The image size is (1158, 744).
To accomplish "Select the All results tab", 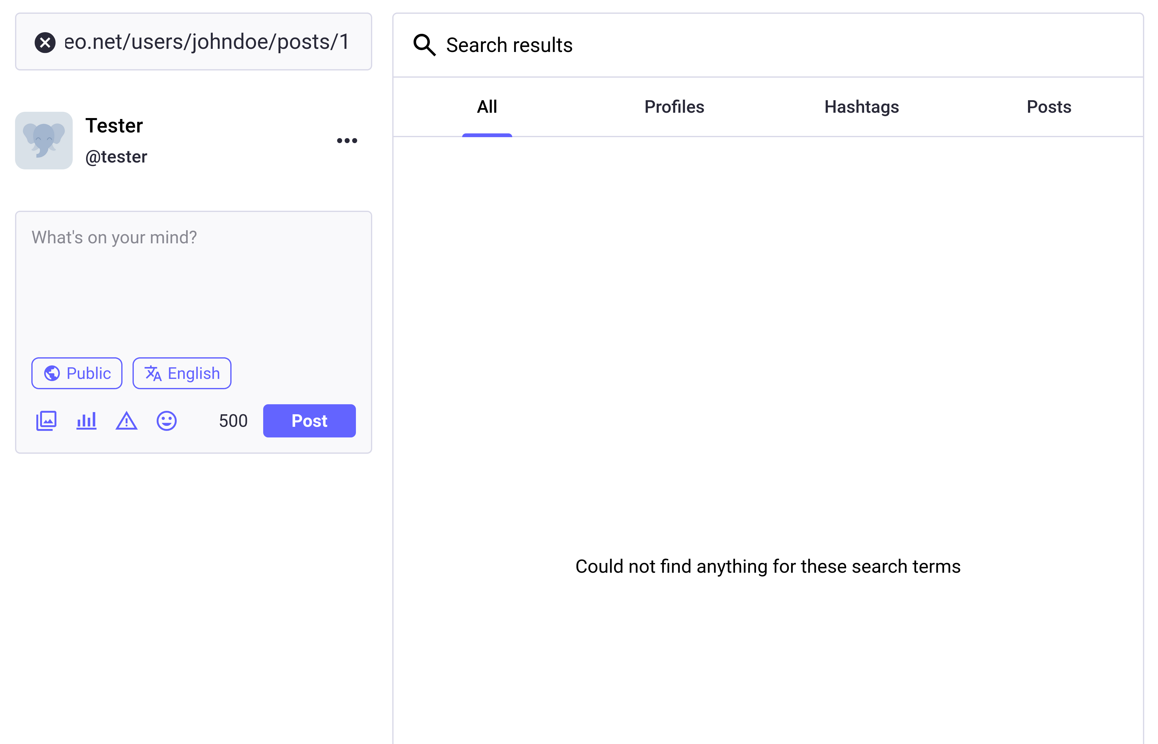I will (487, 107).
